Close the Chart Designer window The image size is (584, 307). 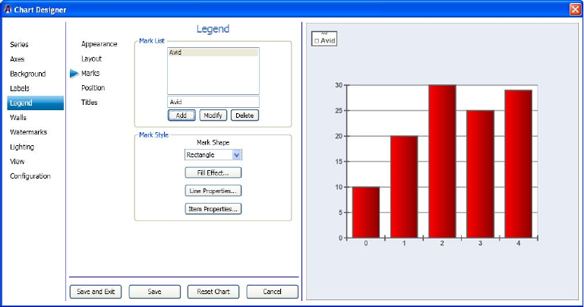tap(576, 9)
